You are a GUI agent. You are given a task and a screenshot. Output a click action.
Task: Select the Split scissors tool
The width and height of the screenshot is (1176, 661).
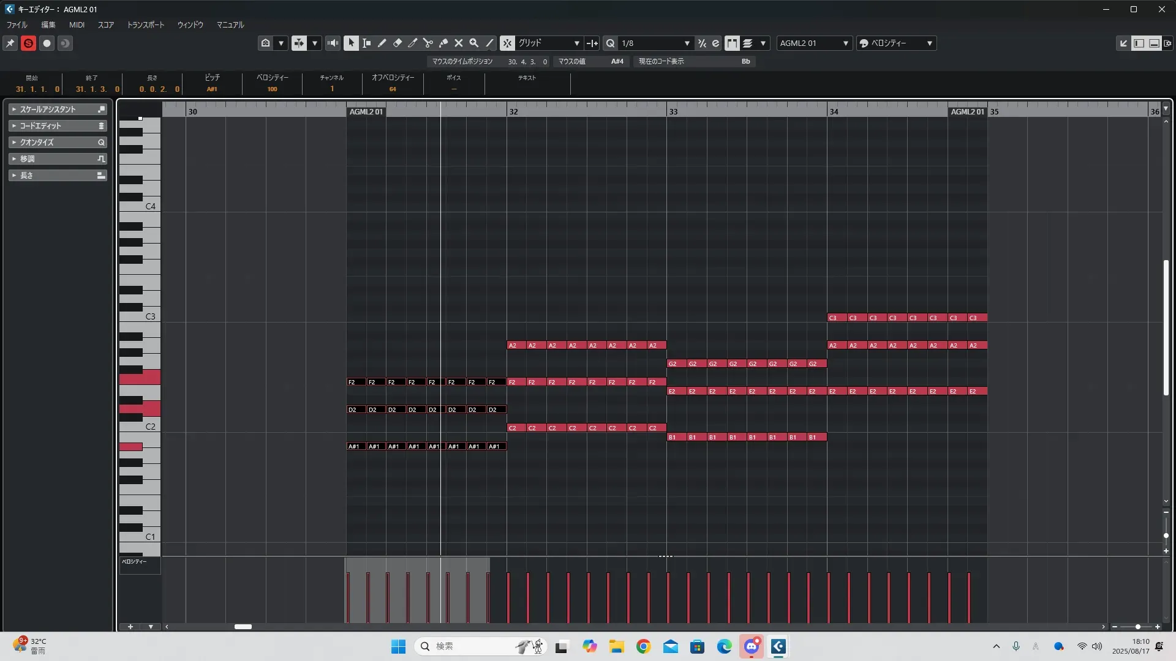pos(428,43)
